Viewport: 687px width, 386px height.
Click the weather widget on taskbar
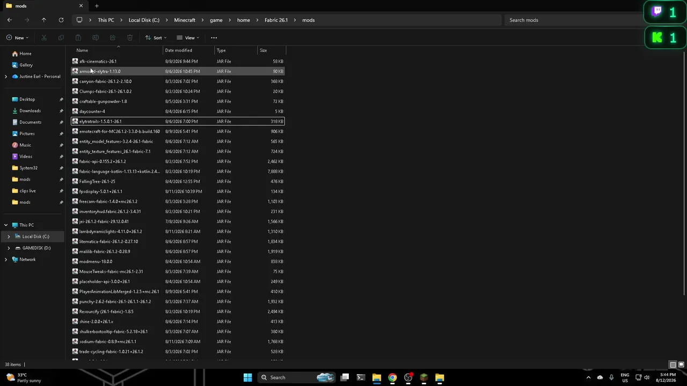click(24, 377)
